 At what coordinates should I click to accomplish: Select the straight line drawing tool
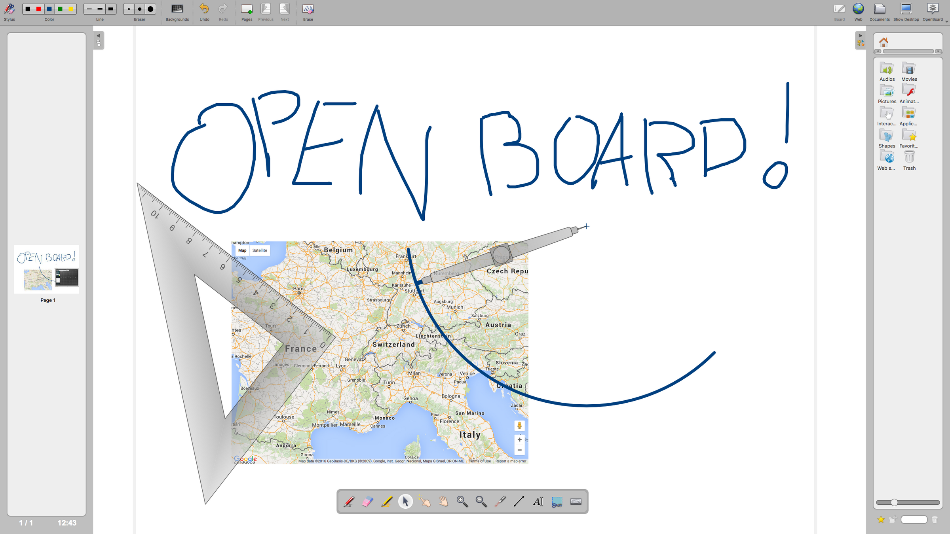tap(519, 502)
